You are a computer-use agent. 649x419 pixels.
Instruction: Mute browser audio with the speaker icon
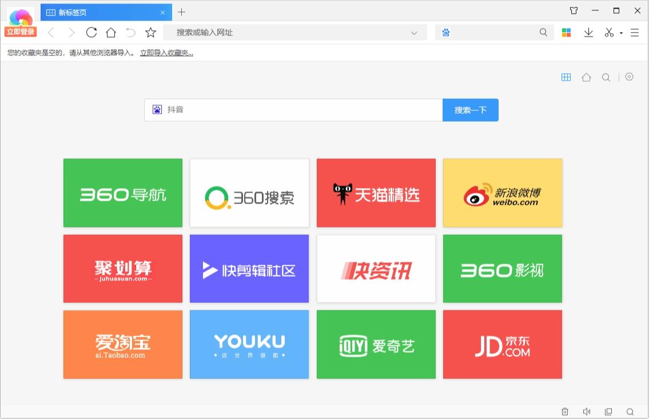click(x=586, y=412)
